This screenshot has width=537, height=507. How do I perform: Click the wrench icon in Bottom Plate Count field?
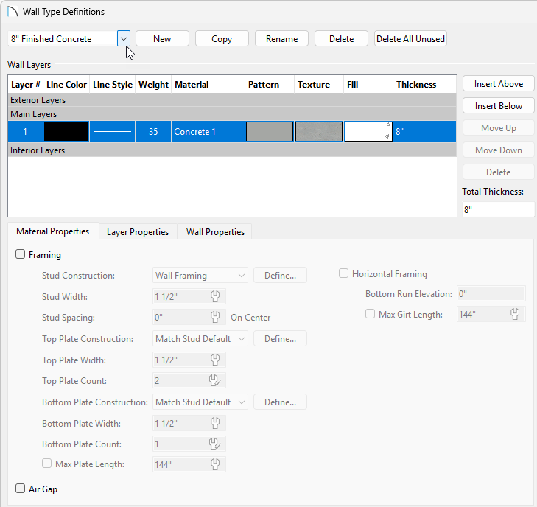point(215,444)
